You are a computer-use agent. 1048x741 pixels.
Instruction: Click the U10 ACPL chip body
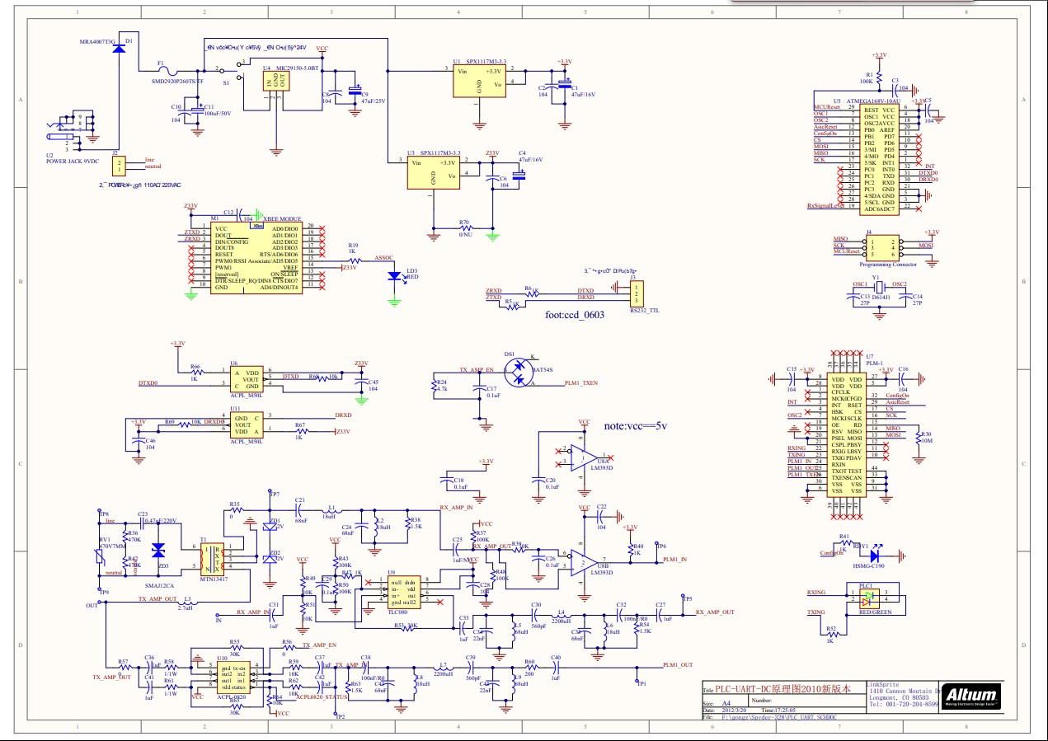[x=232, y=678]
